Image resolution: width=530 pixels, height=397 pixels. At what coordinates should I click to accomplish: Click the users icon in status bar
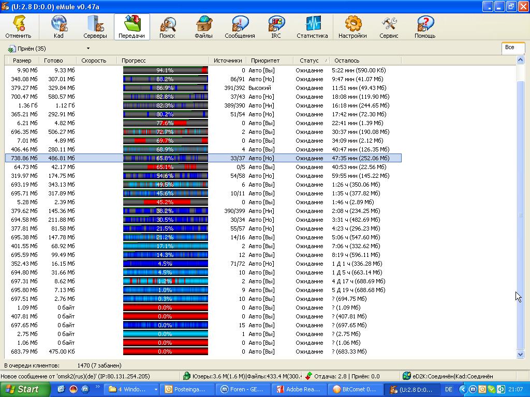186,376
